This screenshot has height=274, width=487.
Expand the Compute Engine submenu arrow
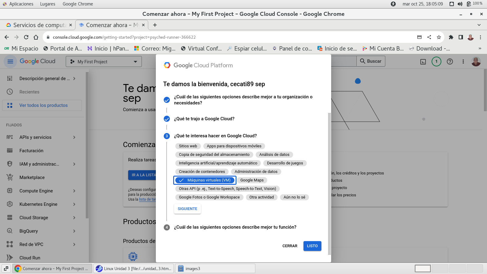74,191
